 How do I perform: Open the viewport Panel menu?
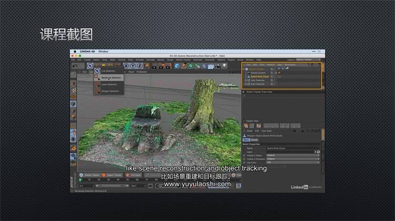(x=131, y=72)
